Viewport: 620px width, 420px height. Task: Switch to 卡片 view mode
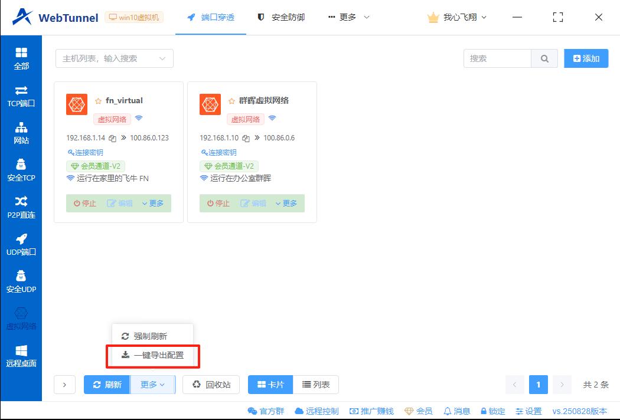(270, 384)
